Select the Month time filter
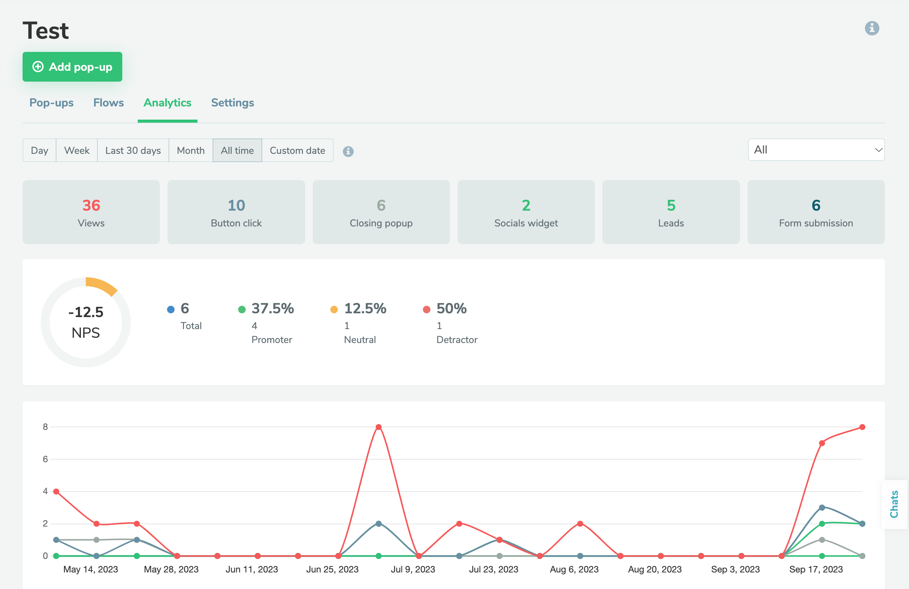 (190, 150)
